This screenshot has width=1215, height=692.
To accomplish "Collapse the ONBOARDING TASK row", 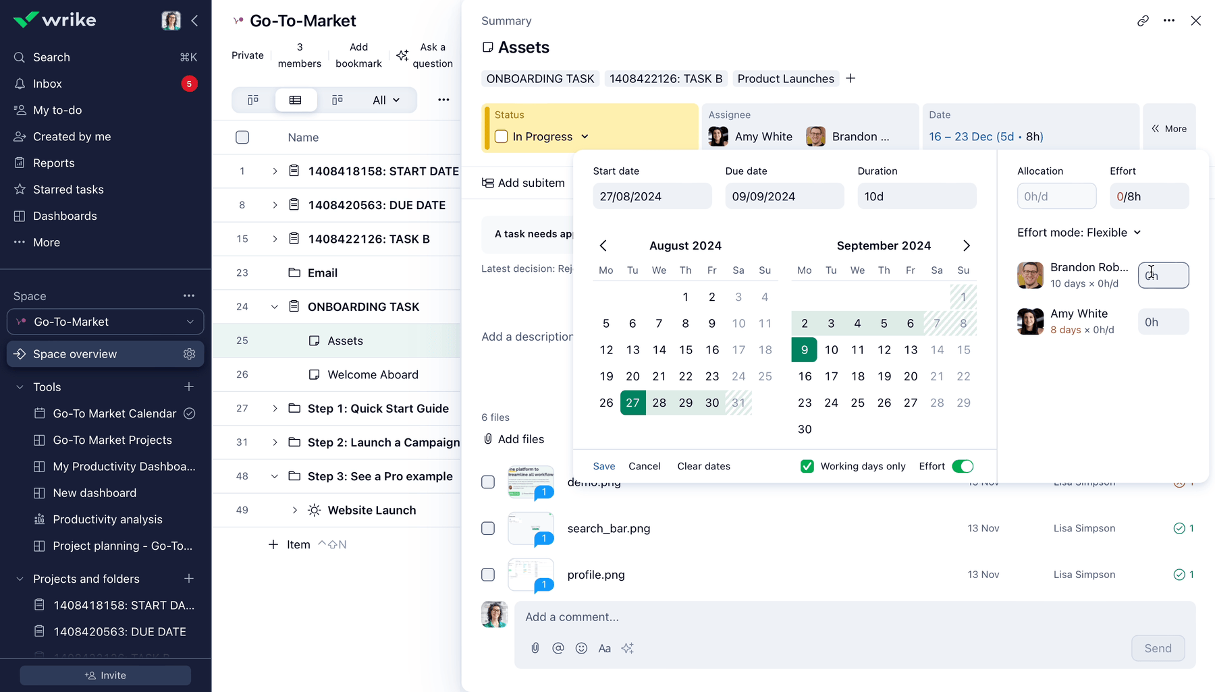I will tap(275, 307).
